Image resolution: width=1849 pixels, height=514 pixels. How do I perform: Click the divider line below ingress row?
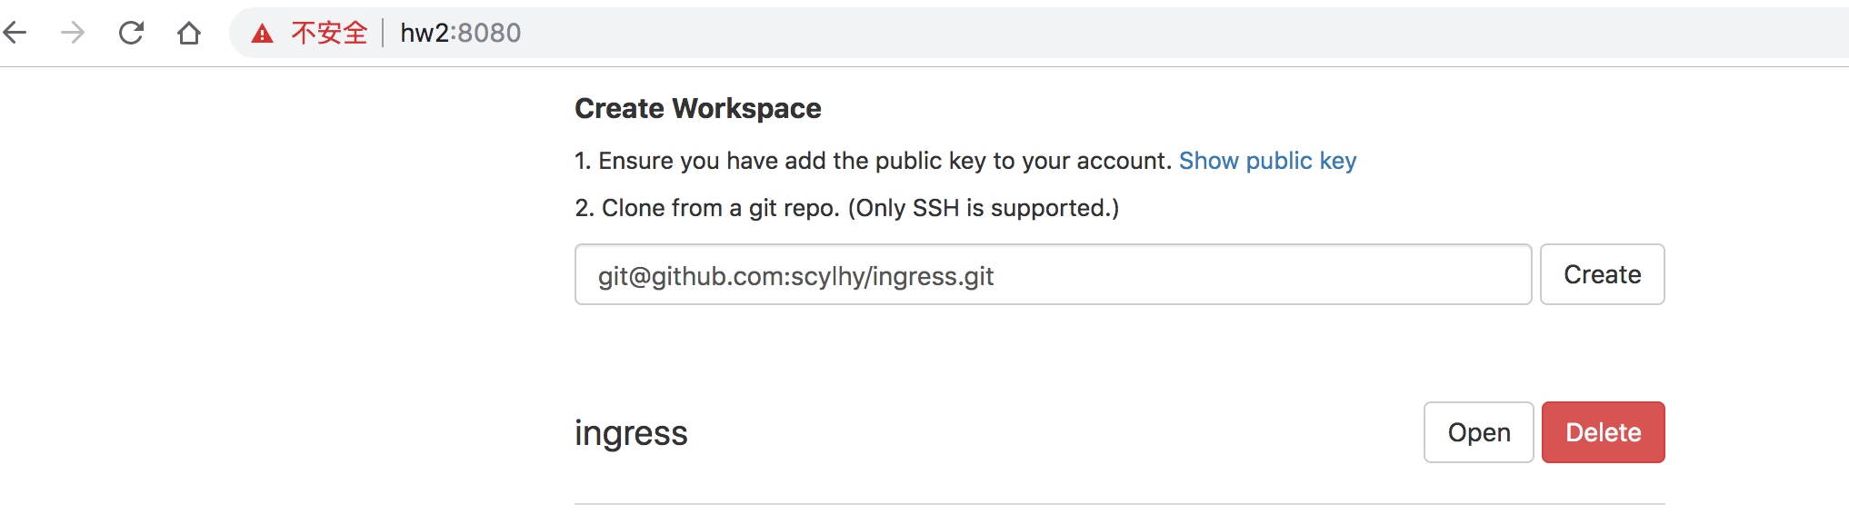tap(1119, 504)
